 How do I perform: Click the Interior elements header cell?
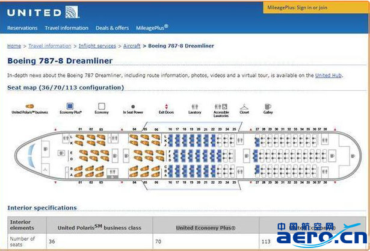pyautogui.click(x=27, y=225)
